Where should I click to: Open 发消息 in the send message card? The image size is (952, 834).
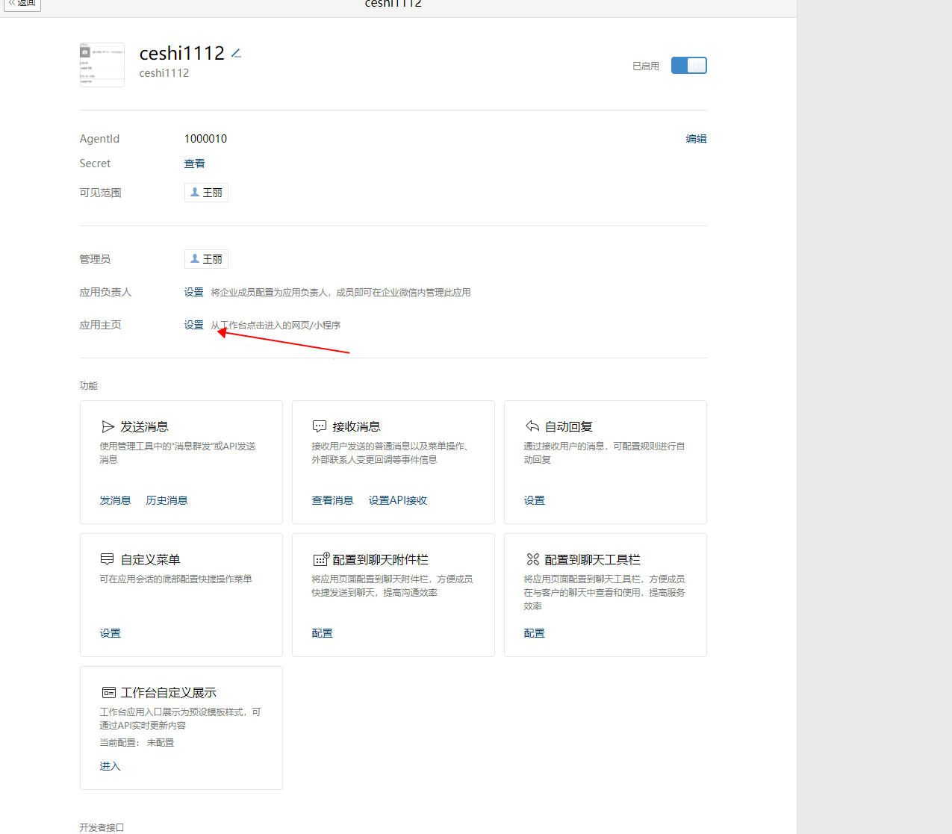(x=115, y=500)
